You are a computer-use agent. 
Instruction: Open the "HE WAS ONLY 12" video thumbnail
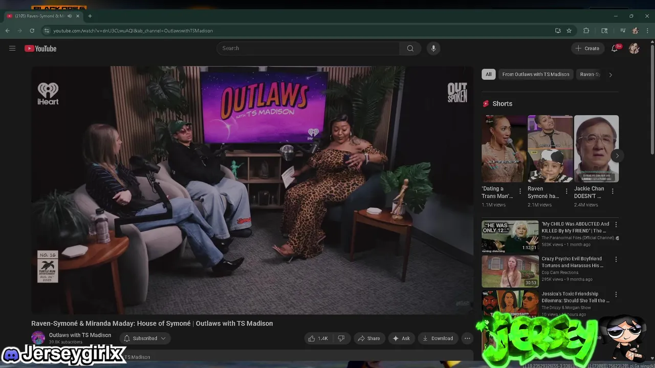coord(510,237)
